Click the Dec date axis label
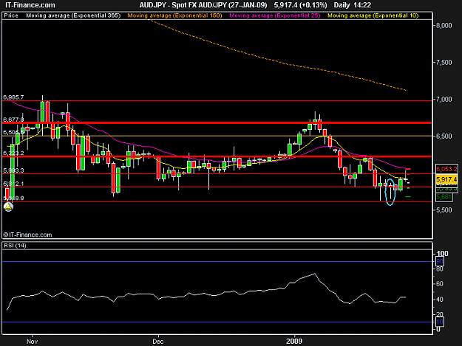The width and height of the screenshot is (462, 346). (x=158, y=342)
